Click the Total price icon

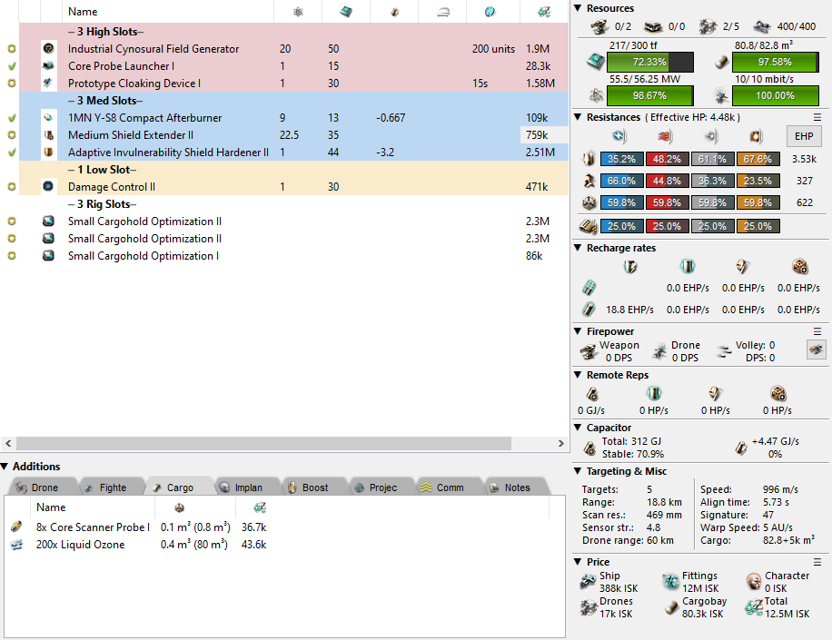coord(753,607)
